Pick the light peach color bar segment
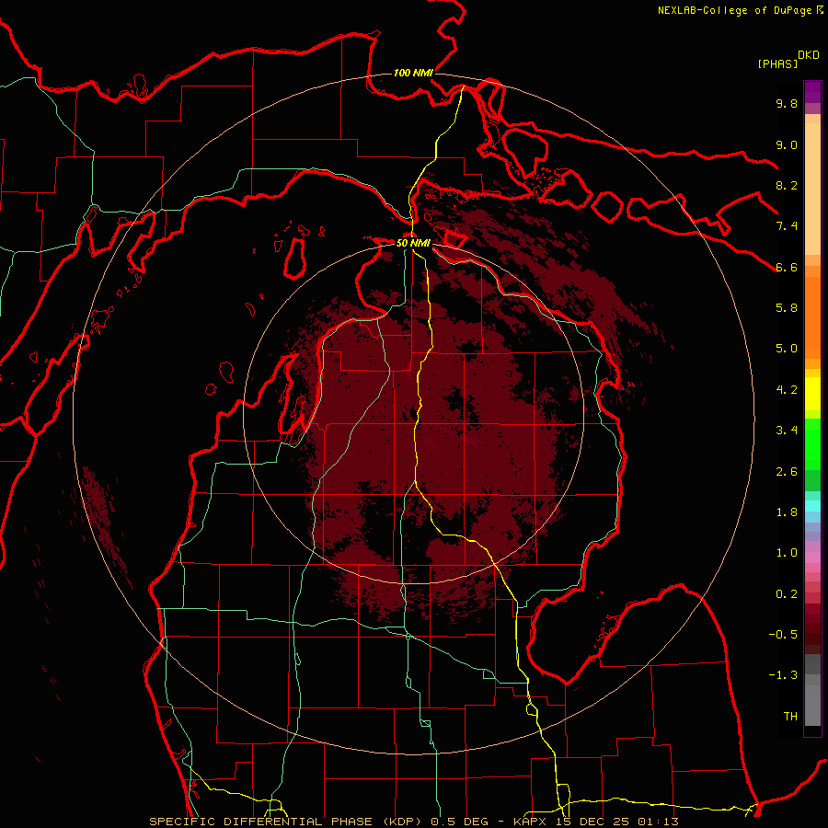 pos(812,189)
